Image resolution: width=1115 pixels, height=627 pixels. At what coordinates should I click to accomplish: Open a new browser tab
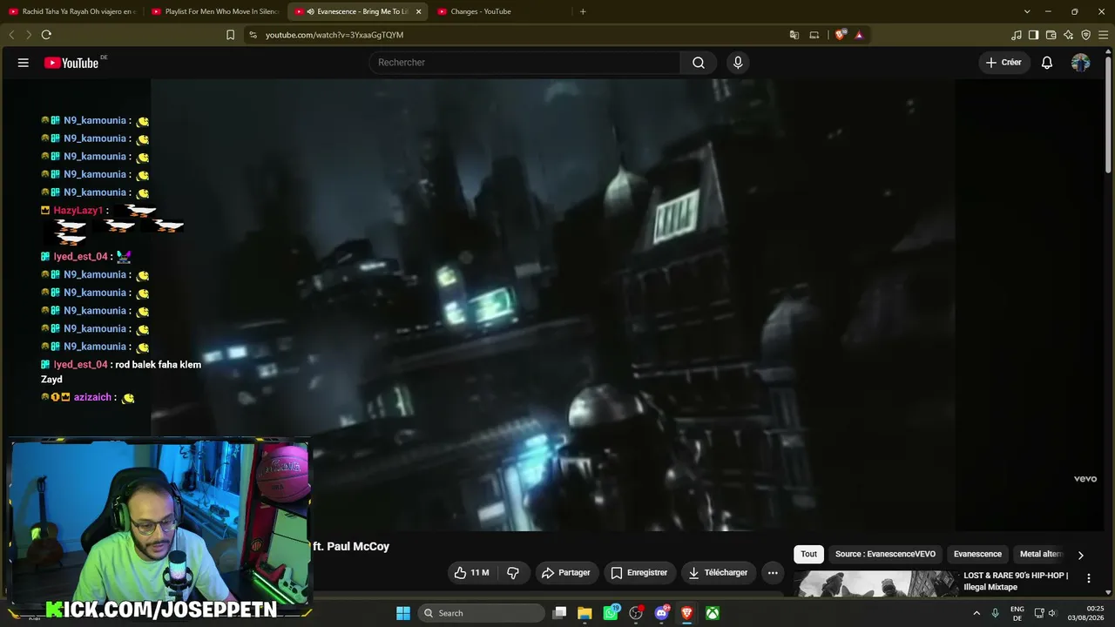click(583, 11)
